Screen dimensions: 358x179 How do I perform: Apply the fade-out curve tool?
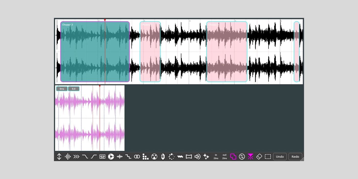85,156
